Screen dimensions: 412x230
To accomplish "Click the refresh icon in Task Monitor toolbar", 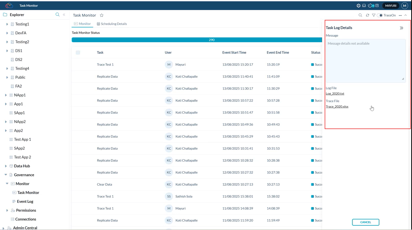I will click(x=367, y=15).
